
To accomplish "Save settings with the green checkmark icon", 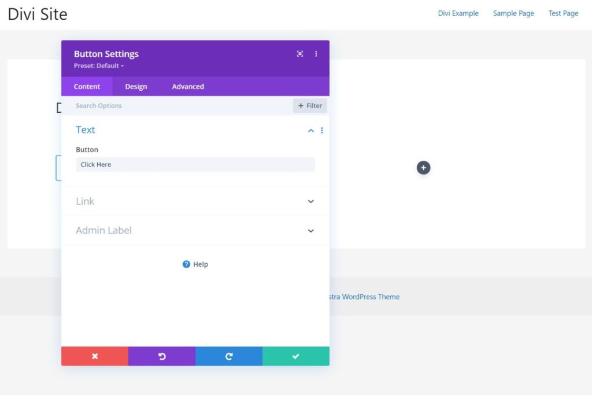I will coord(296,356).
